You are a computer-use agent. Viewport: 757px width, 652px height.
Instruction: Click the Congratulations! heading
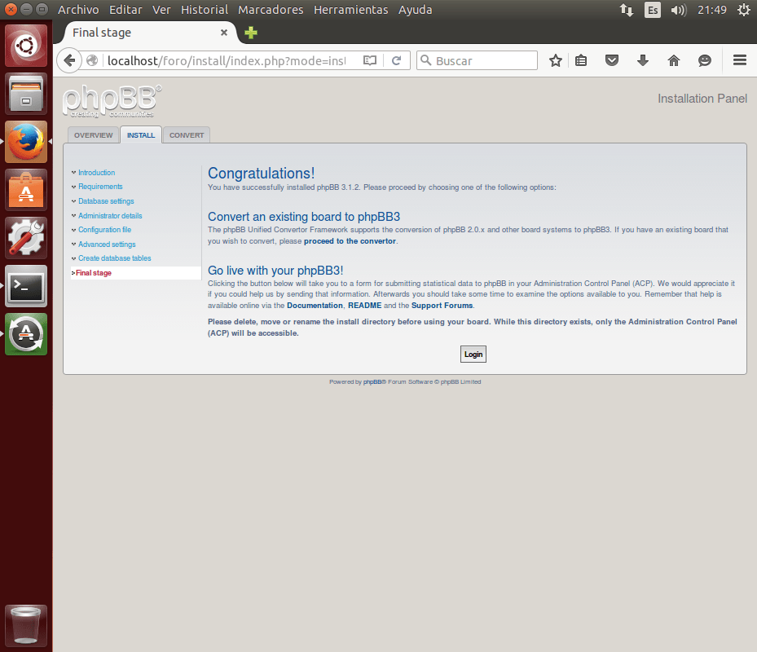tap(262, 173)
